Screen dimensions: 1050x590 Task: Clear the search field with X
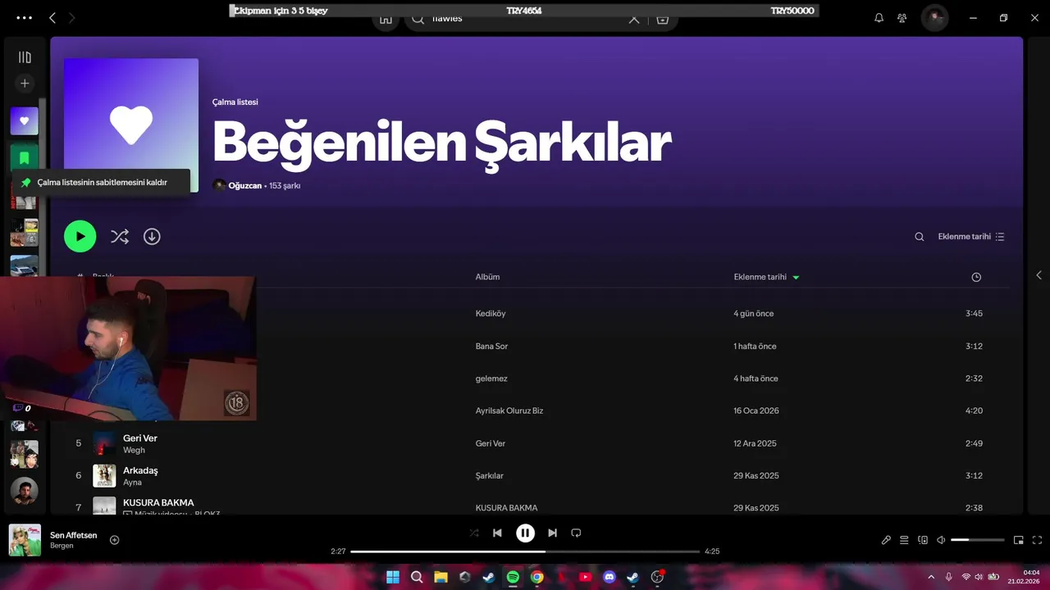tap(633, 18)
